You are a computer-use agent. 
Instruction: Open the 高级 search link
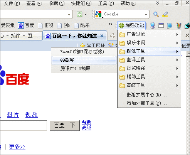click(87, 128)
